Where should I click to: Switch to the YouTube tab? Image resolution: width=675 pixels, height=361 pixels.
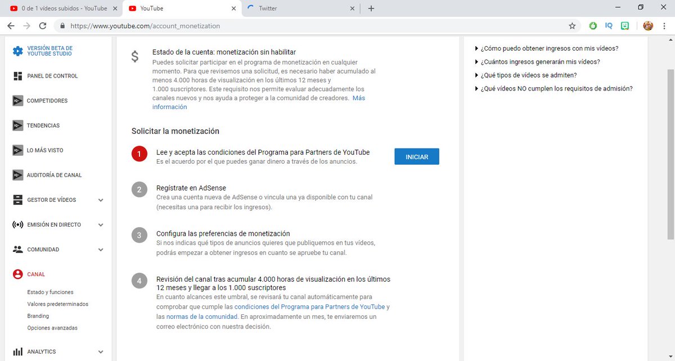pos(182,8)
